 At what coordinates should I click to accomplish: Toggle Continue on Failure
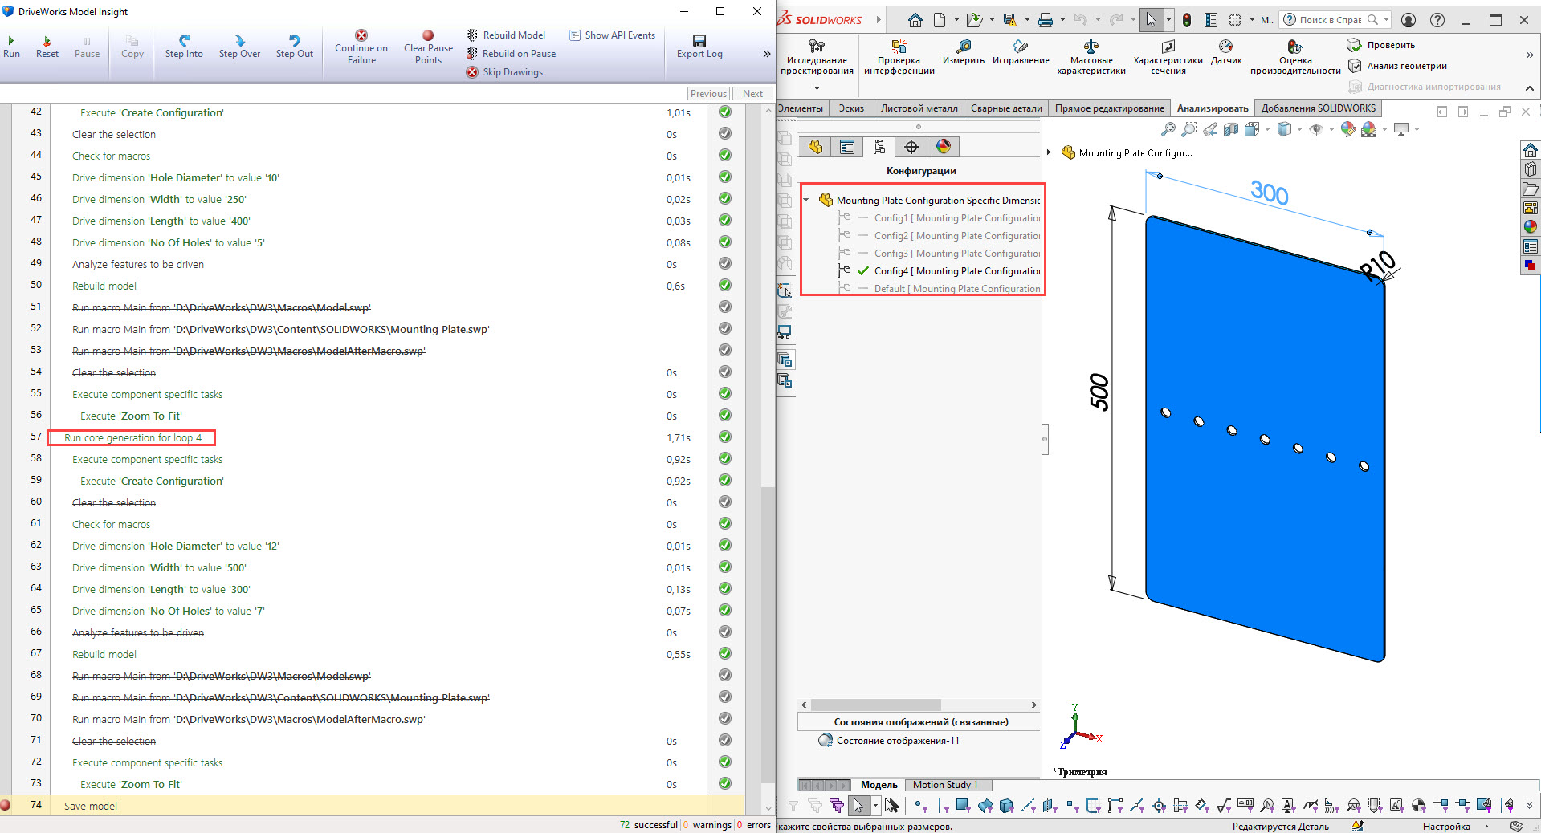coord(361,47)
